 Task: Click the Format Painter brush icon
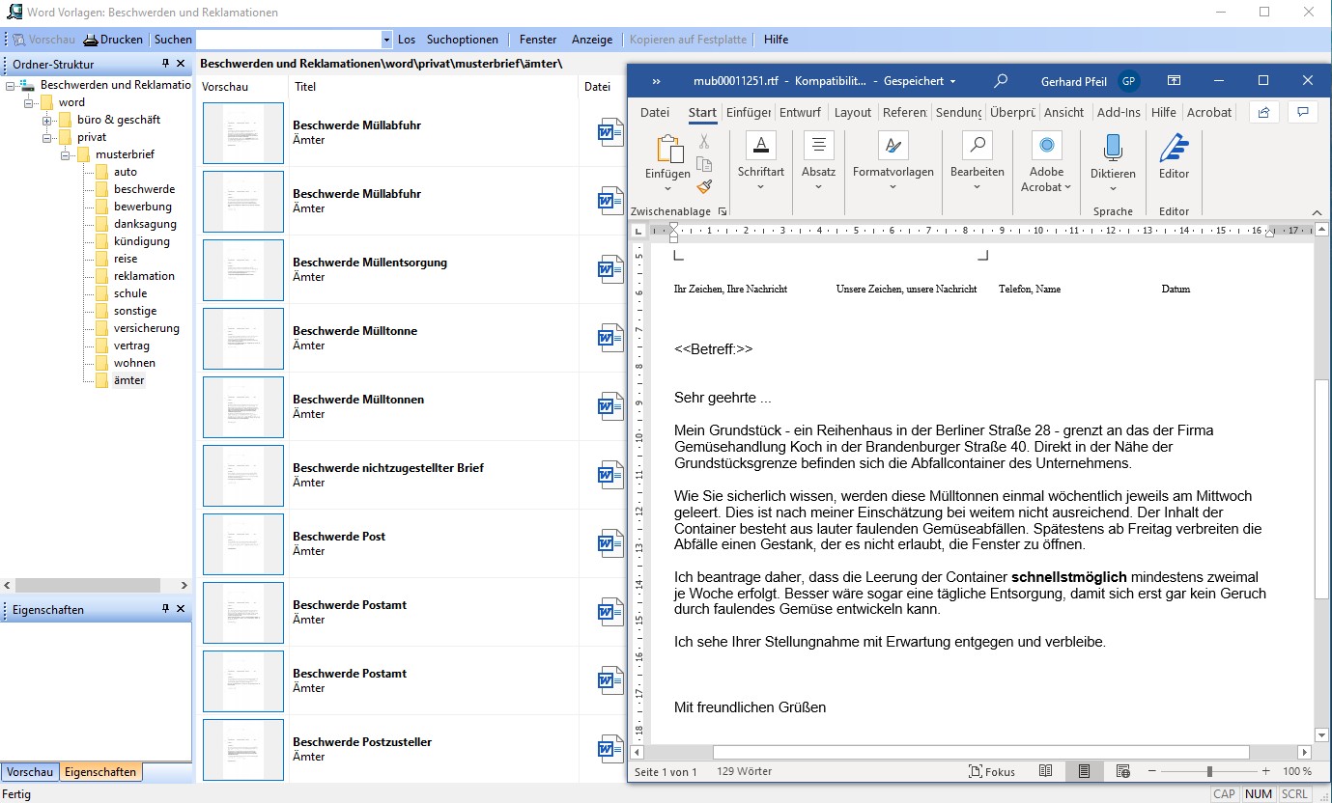click(x=704, y=186)
